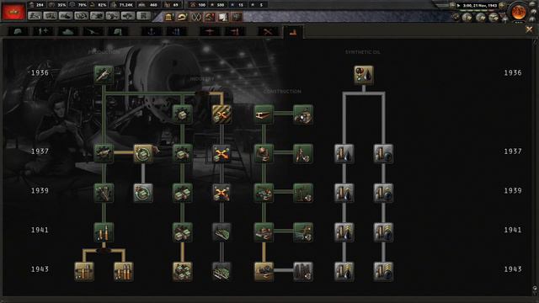Select the 1937 Excavation tech

(303, 153)
